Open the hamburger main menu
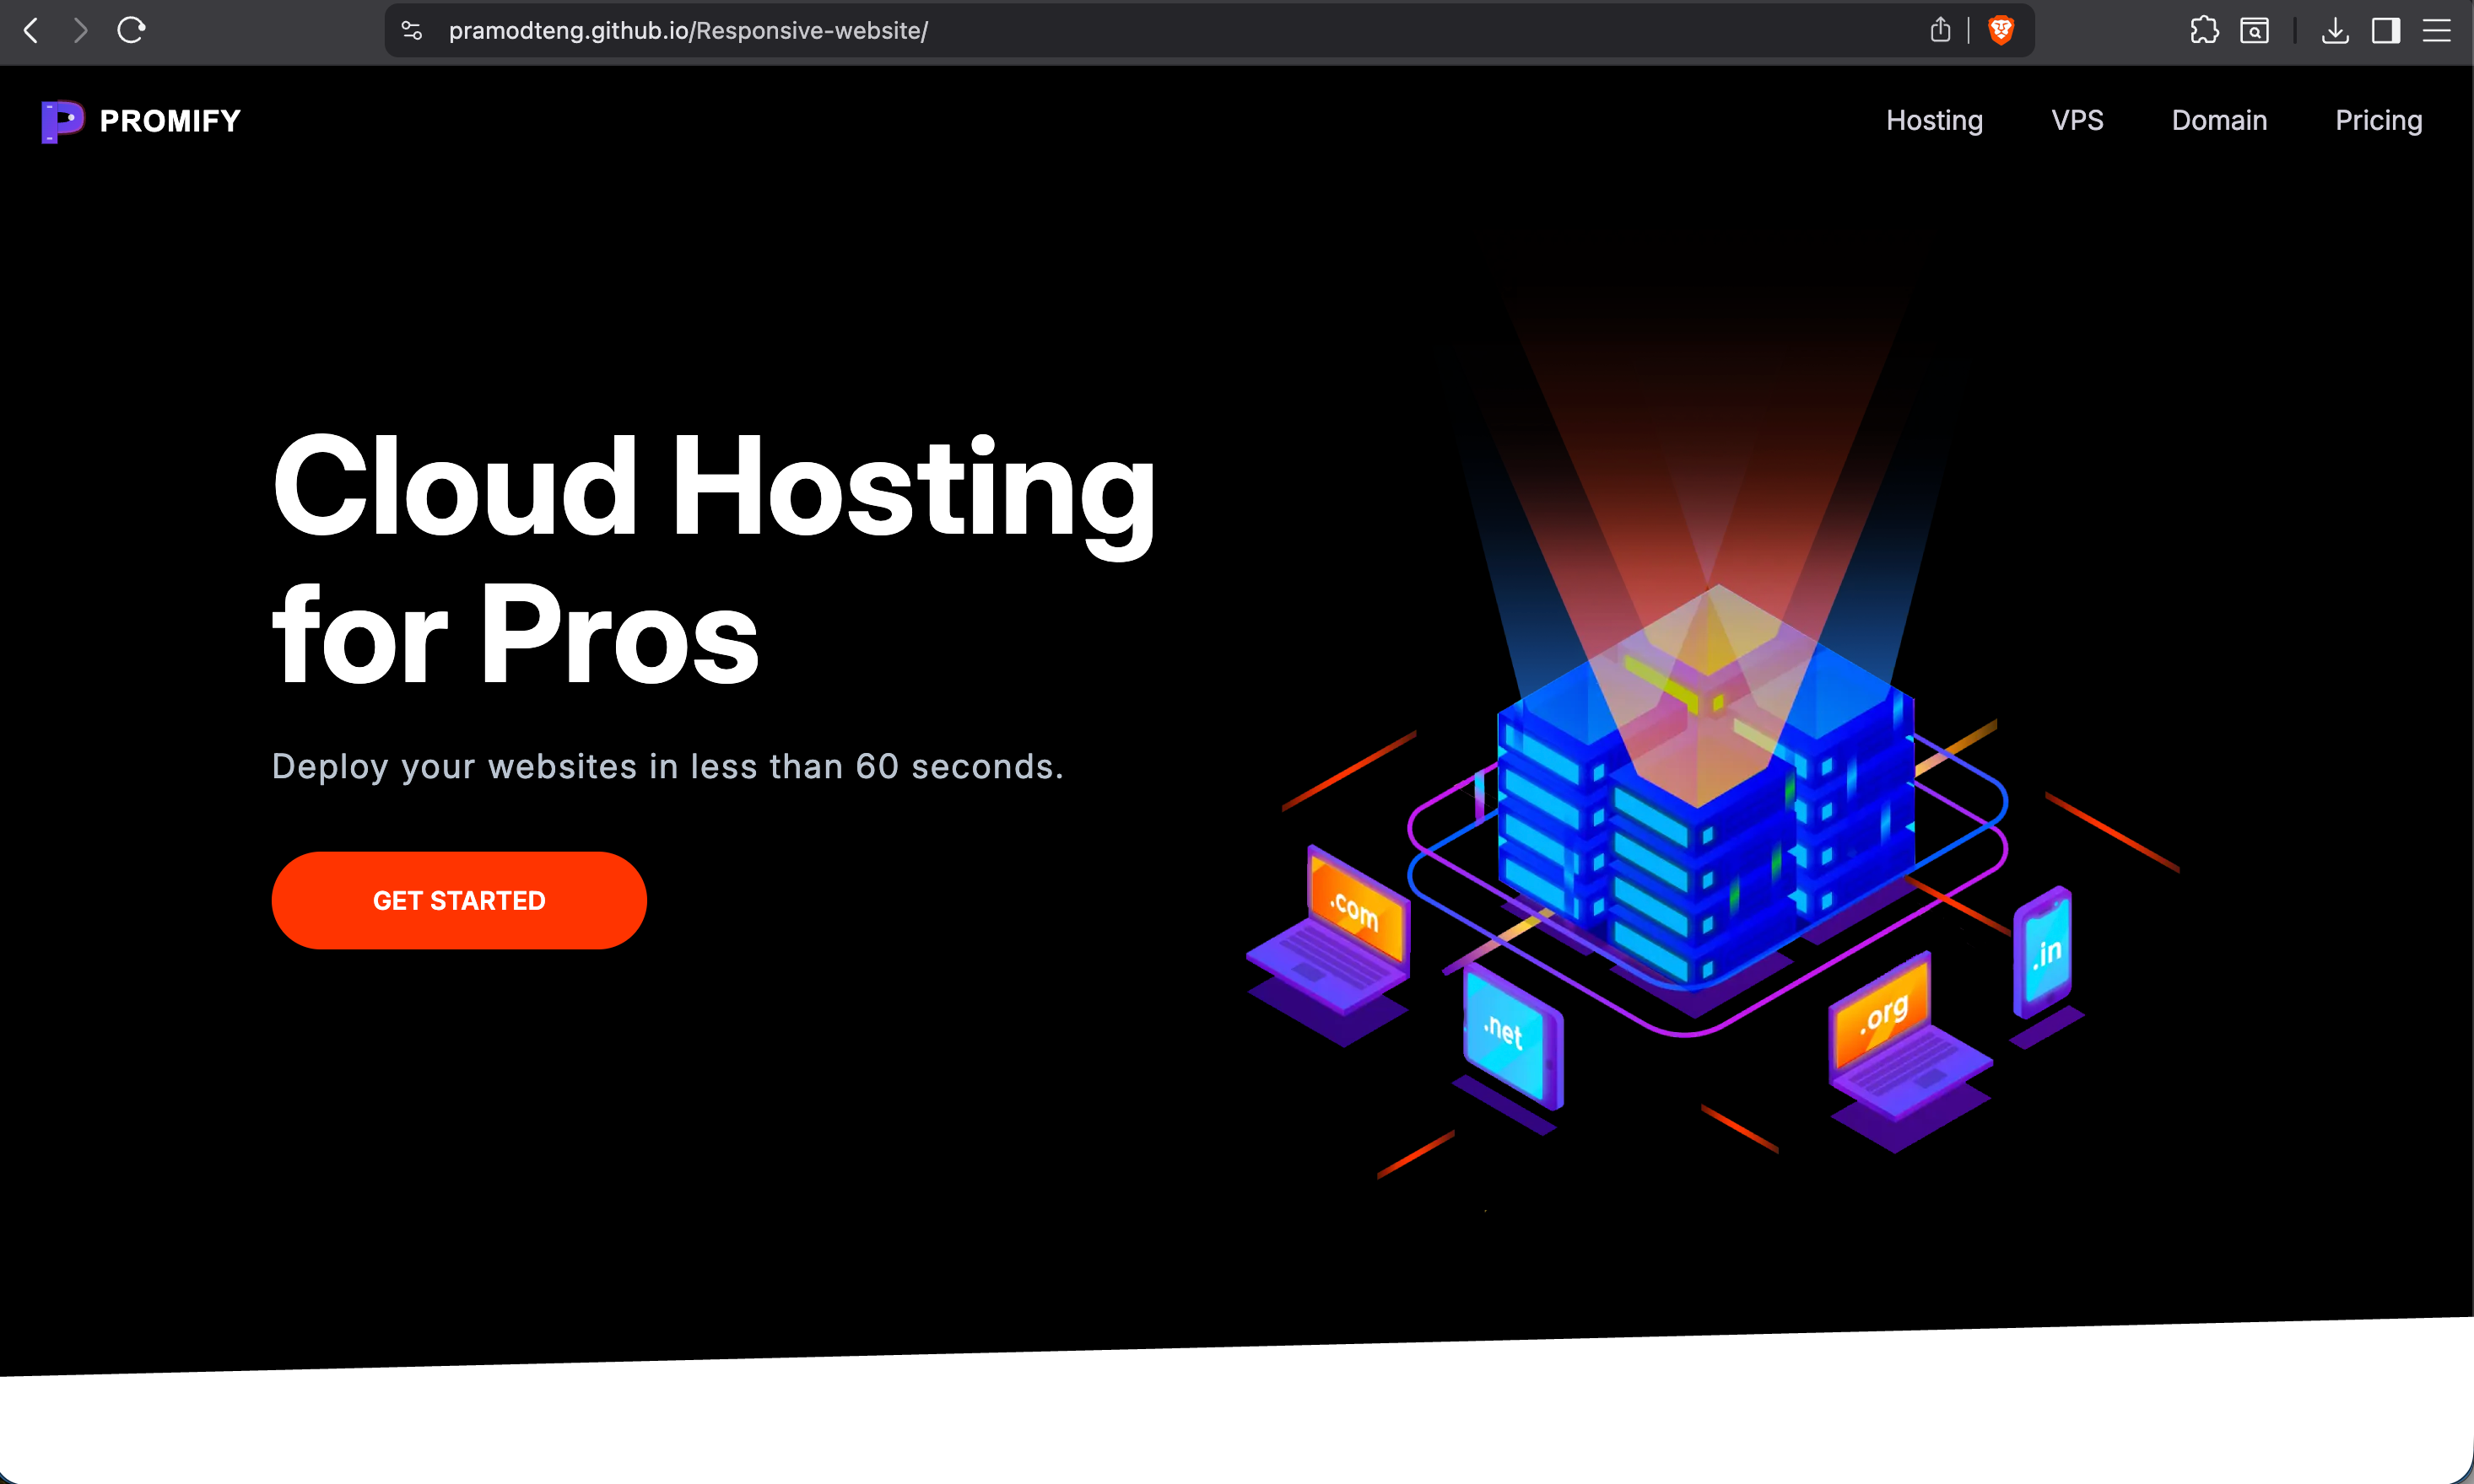2474x1484 pixels. [x=2436, y=30]
